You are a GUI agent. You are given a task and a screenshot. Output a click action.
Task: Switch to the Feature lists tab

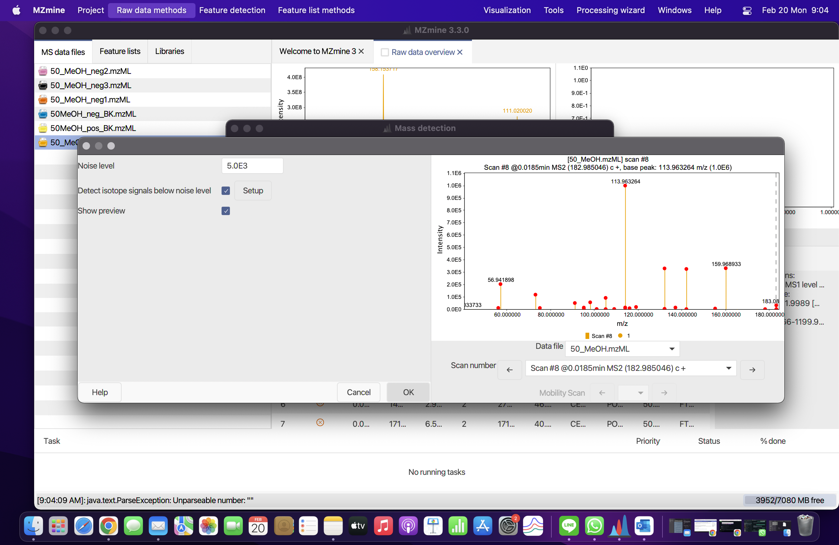120,52
